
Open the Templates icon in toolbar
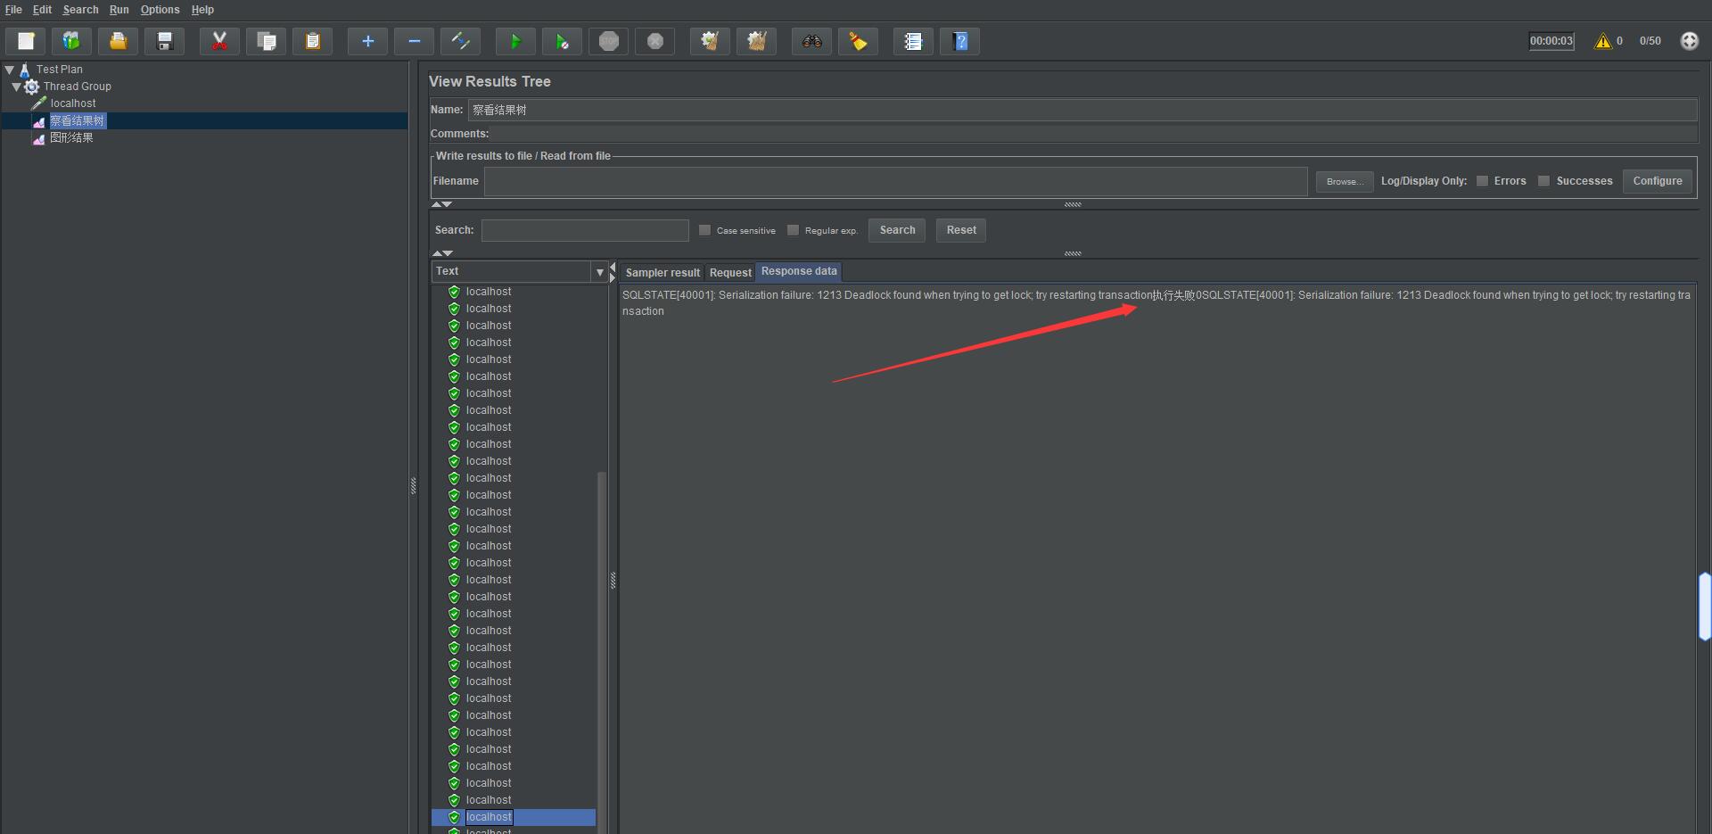[71, 41]
